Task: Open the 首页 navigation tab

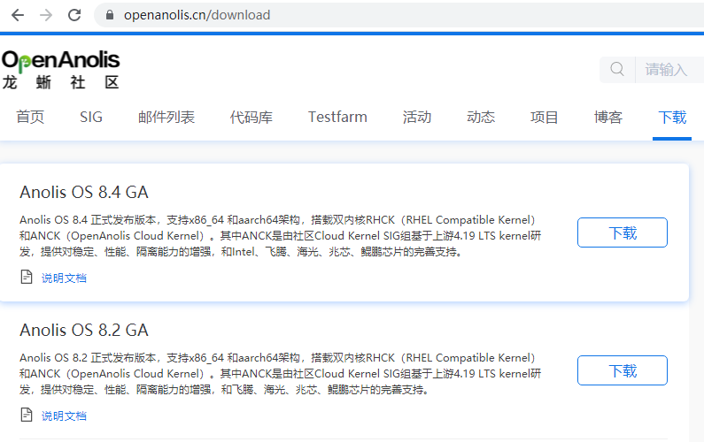Action: coord(30,117)
